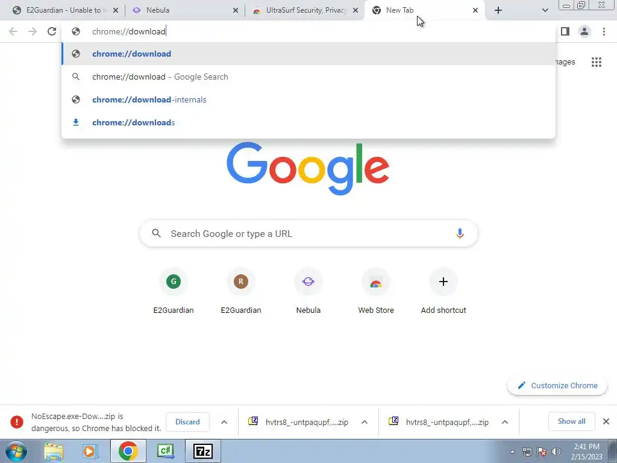Show hidden tray icons

pos(512,452)
